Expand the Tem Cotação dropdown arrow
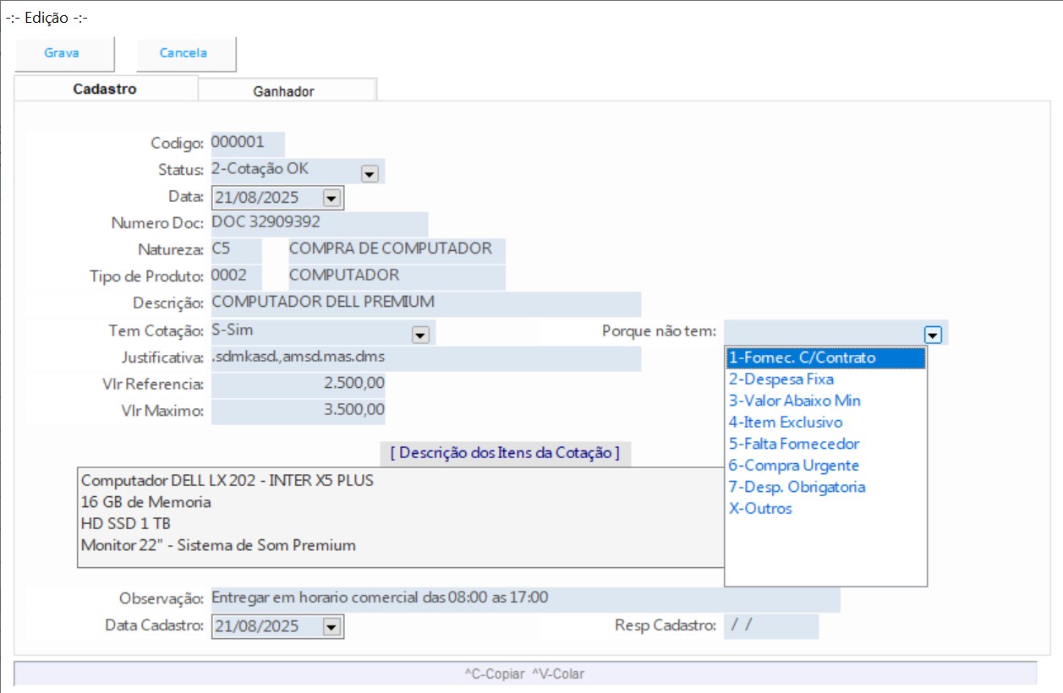 pyautogui.click(x=419, y=335)
